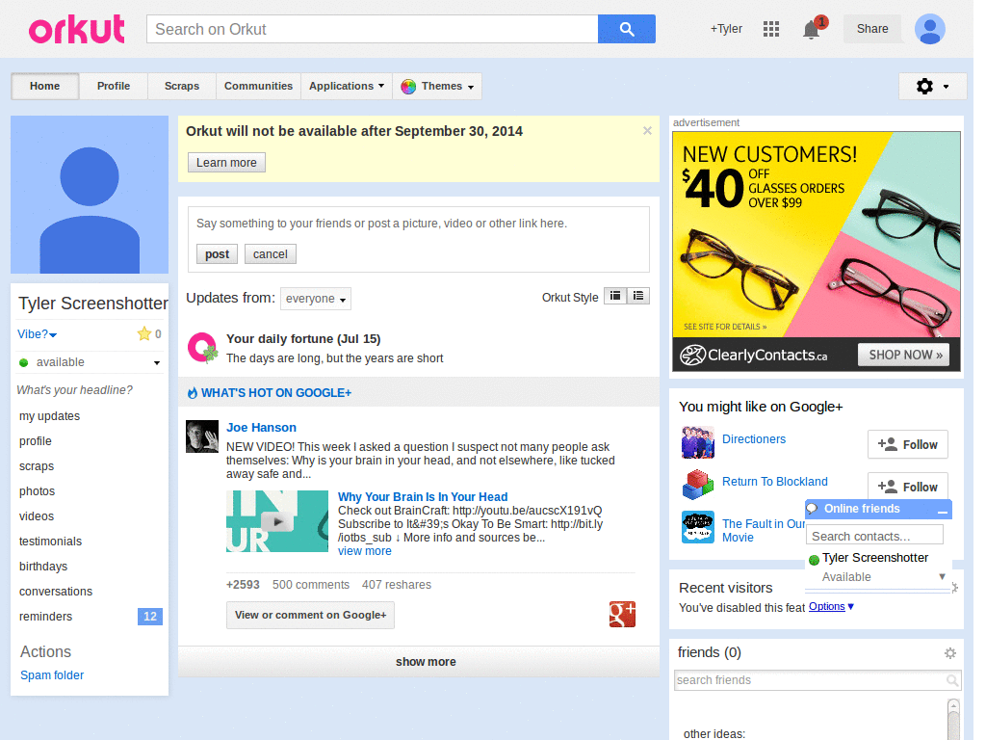Open the notifications bell icon

click(811, 29)
